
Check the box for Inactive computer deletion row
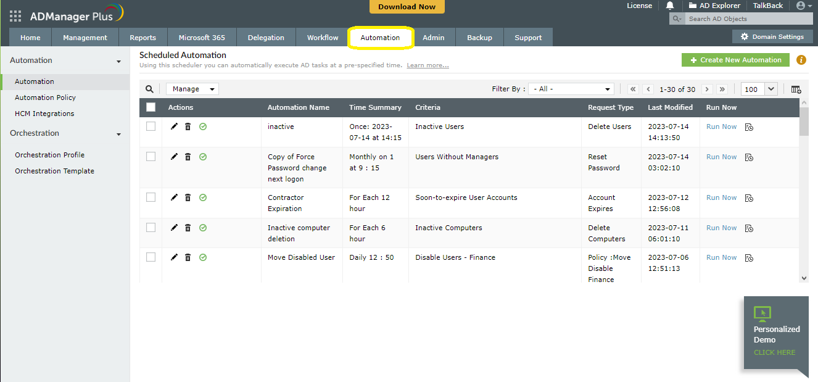click(151, 228)
